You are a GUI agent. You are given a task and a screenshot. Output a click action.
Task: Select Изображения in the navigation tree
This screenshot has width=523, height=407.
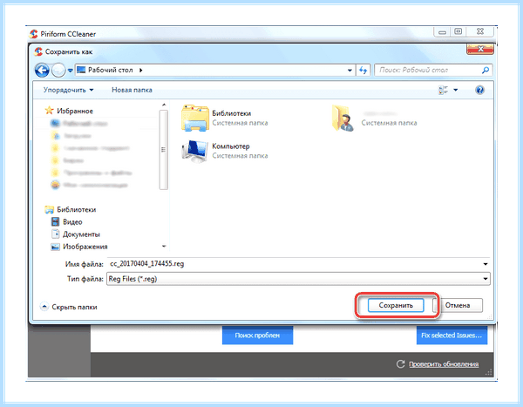[x=85, y=247]
